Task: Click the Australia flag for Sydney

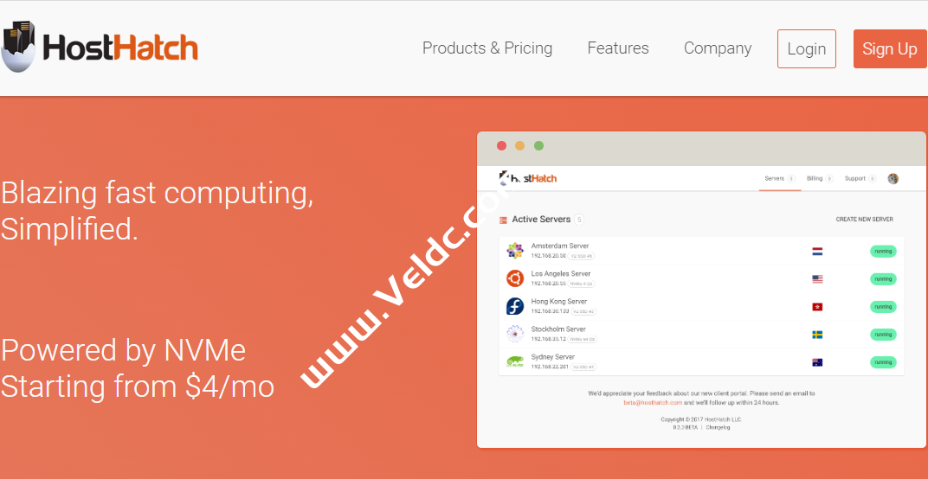Action: [x=817, y=362]
